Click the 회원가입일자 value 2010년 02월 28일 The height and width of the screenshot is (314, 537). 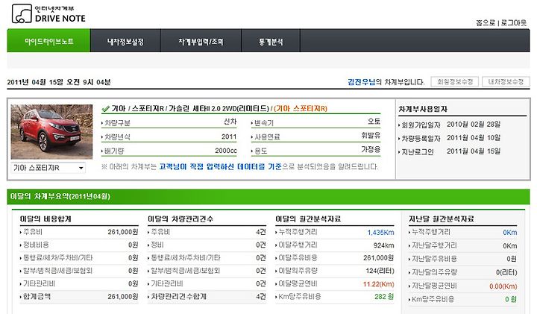point(474,125)
